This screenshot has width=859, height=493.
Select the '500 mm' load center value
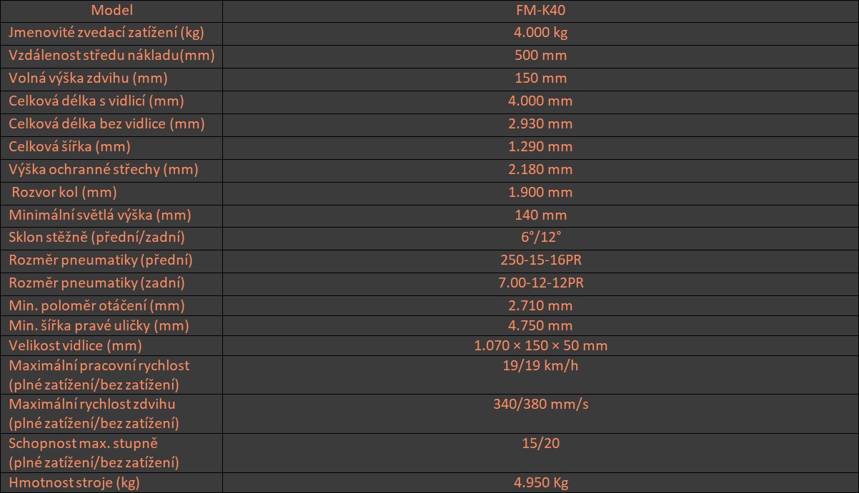540,55
